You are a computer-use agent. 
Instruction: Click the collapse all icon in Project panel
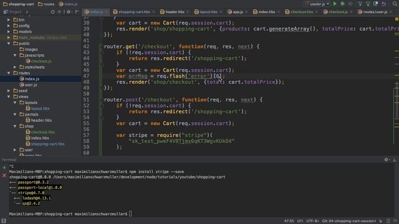(59, 12)
